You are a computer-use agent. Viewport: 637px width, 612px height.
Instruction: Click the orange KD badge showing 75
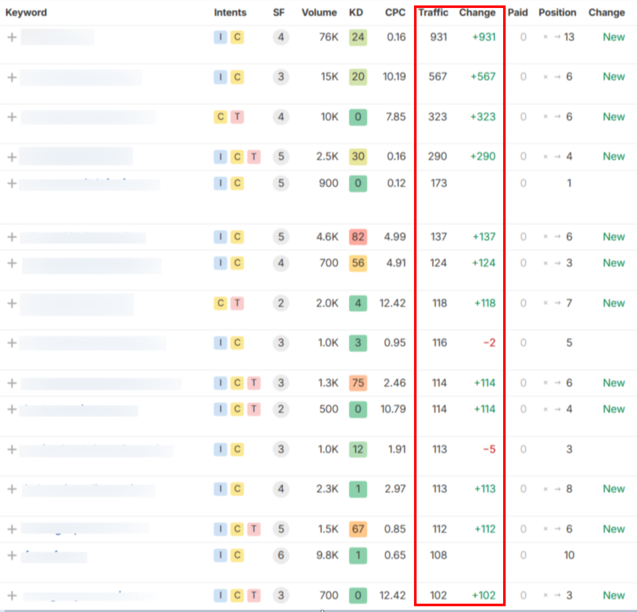click(358, 382)
